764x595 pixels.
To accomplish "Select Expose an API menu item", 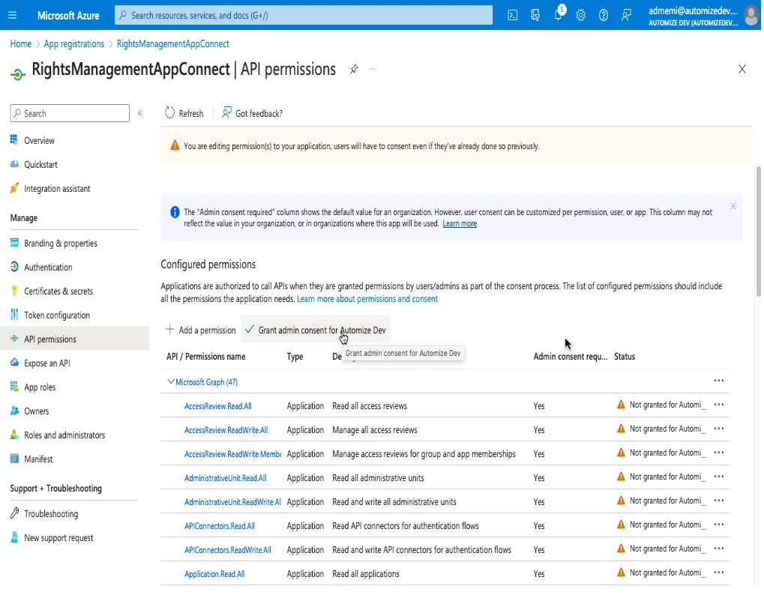I will [47, 363].
